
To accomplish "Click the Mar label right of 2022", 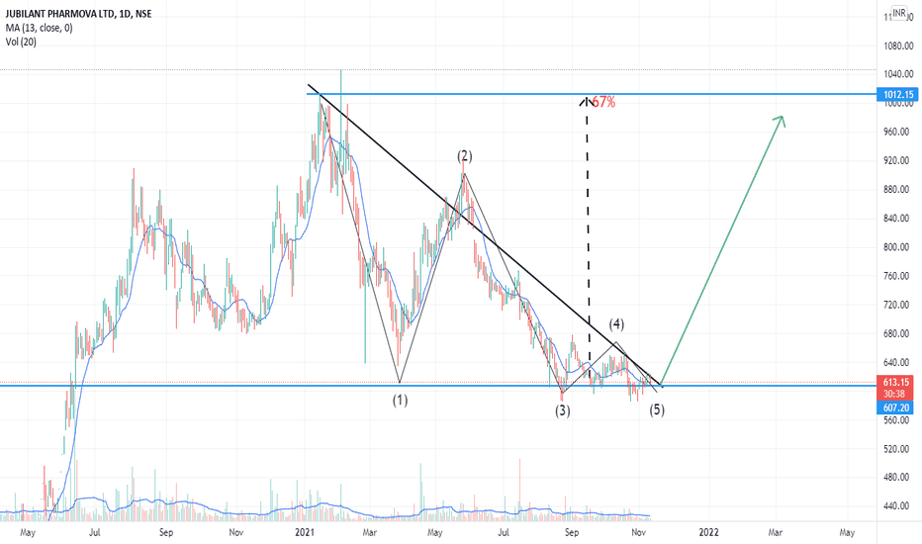I will 776,532.
